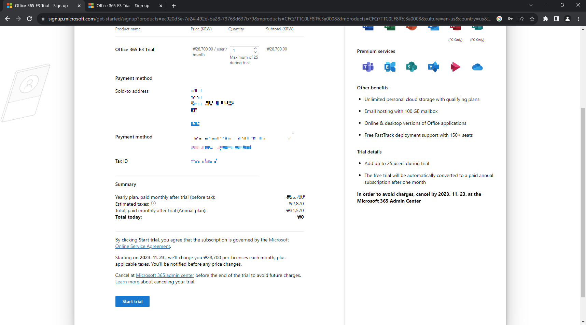Close the second Office 365 E3 Trial tab
The width and height of the screenshot is (586, 325).
(161, 6)
